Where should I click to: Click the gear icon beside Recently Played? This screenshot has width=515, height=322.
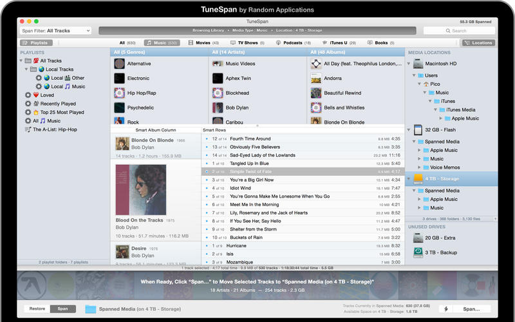(28, 104)
